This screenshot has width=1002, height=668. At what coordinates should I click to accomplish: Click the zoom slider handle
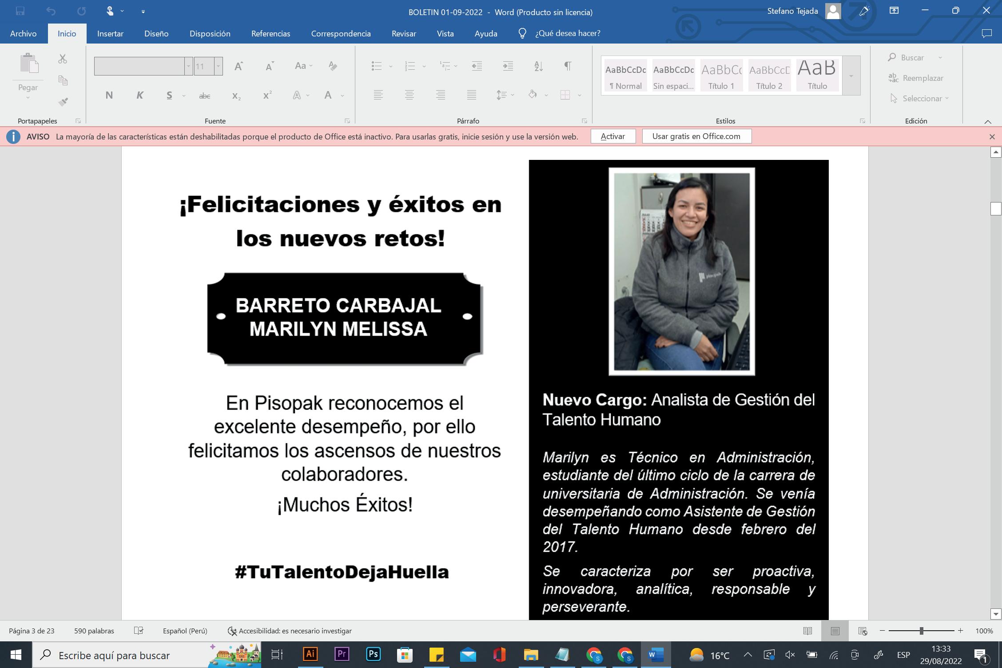point(921,631)
